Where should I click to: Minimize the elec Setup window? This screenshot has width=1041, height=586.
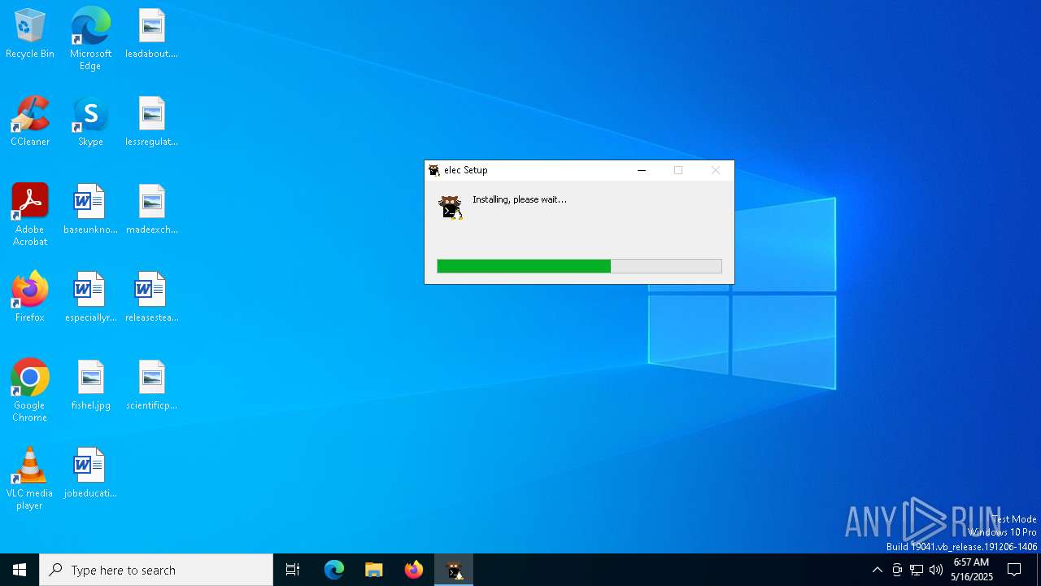click(642, 170)
